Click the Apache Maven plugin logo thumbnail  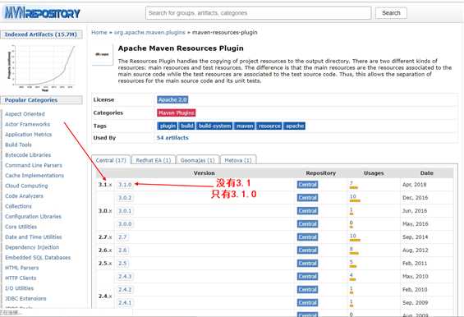[x=103, y=54]
